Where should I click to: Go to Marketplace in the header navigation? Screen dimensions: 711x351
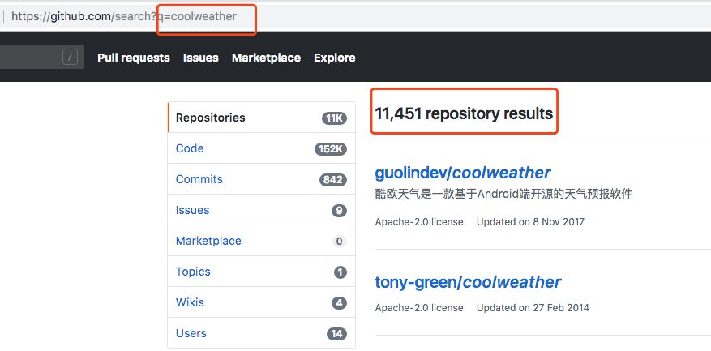pos(266,58)
